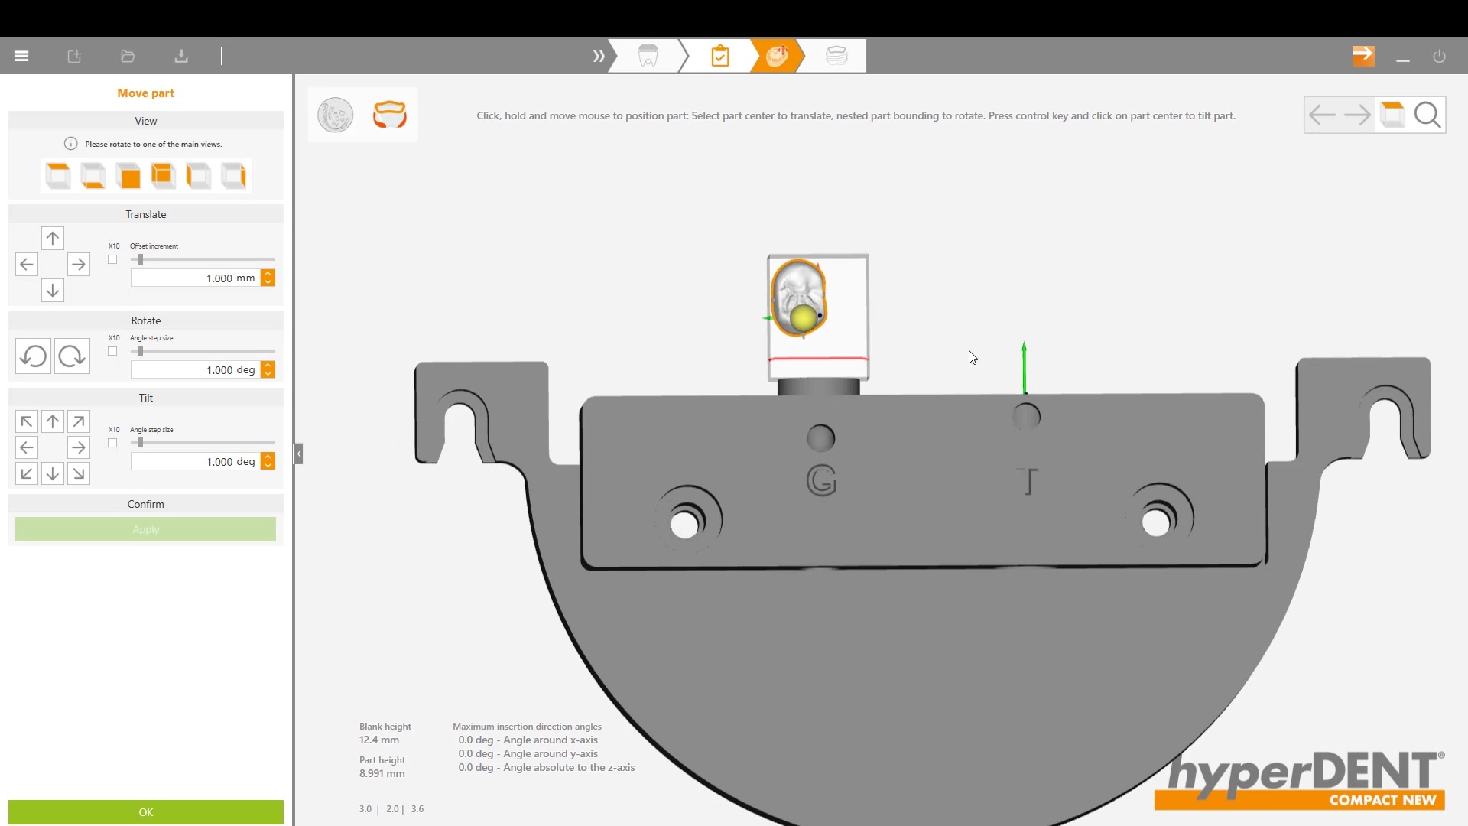Screen dimensions: 1468x826
Task: Select the front view cube icon
Action: (x=128, y=176)
